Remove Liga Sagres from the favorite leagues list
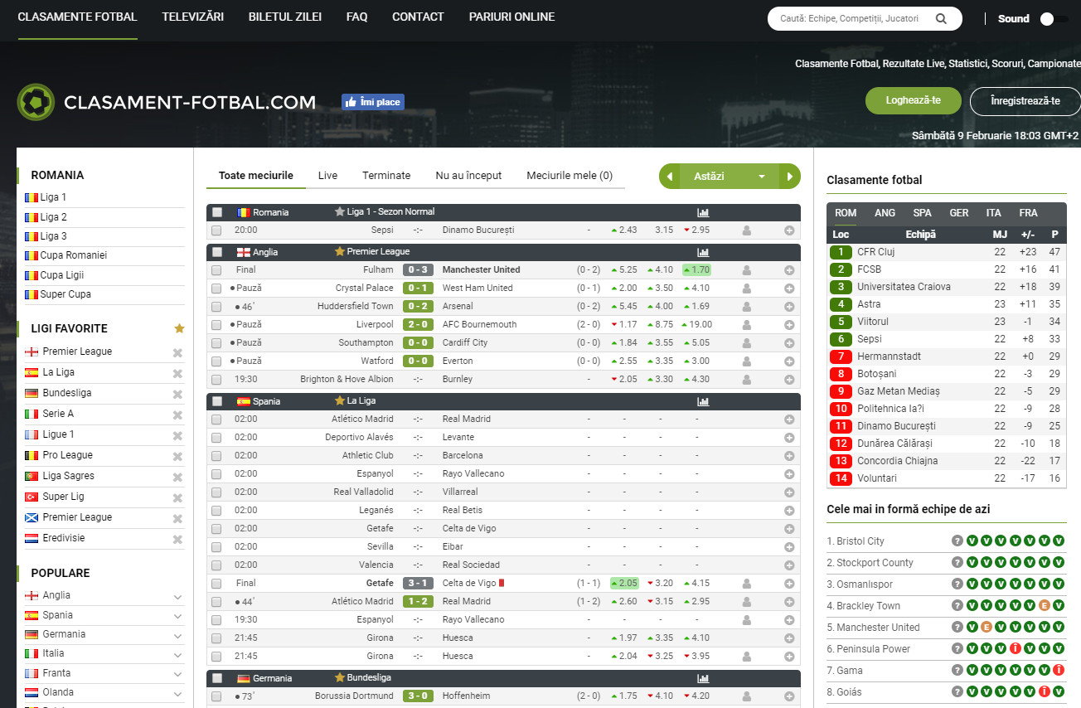This screenshot has height=708, width=1081. [x=177, y=478]
